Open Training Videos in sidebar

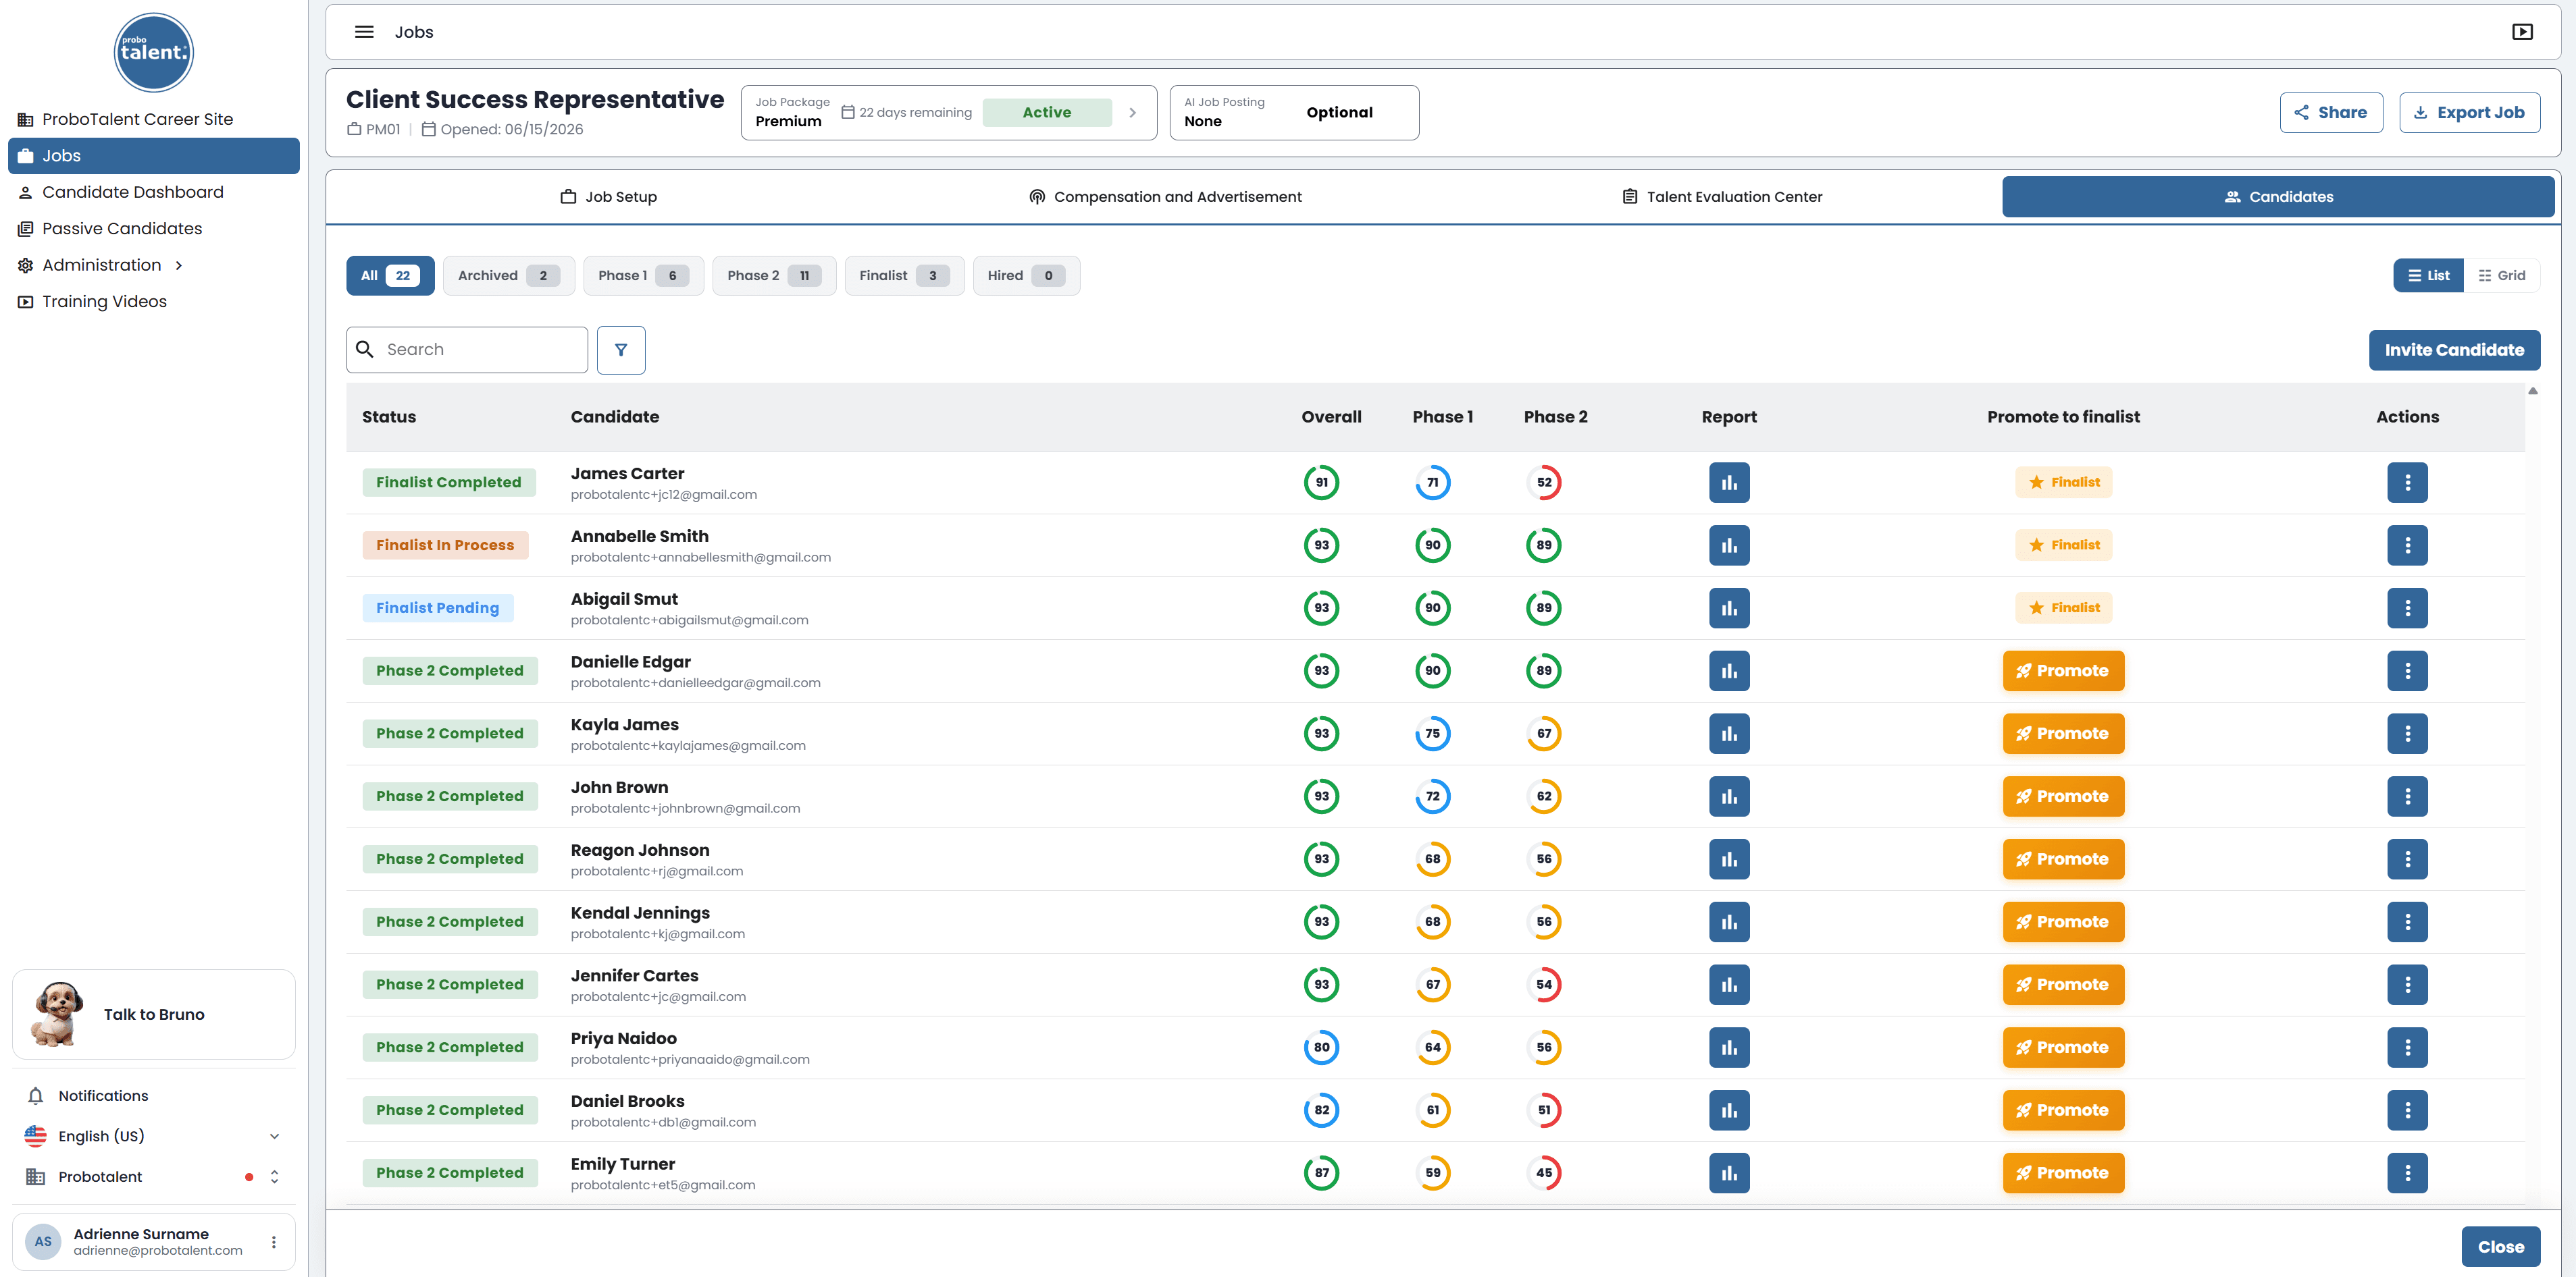pos(154,302)
